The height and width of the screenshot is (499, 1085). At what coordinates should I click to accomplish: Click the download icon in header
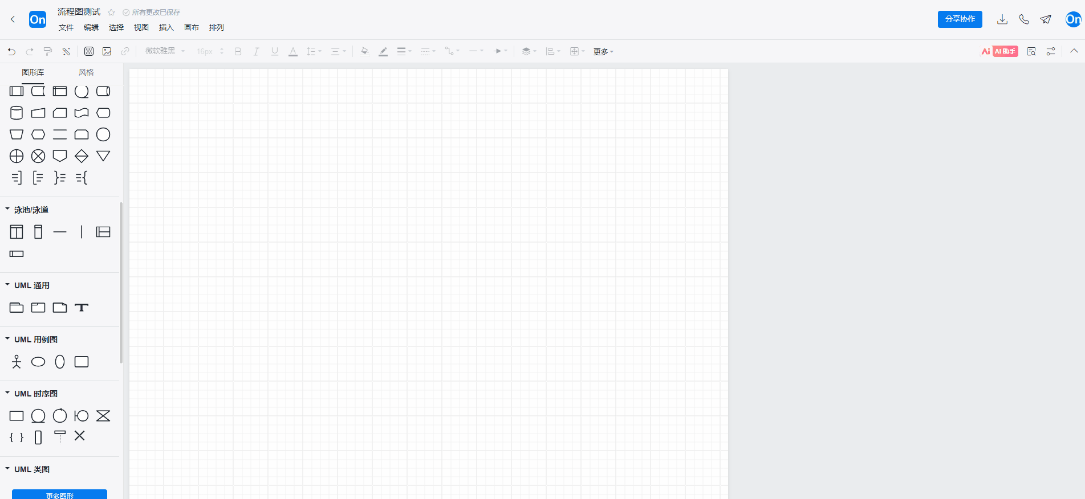coord(1002,19)
